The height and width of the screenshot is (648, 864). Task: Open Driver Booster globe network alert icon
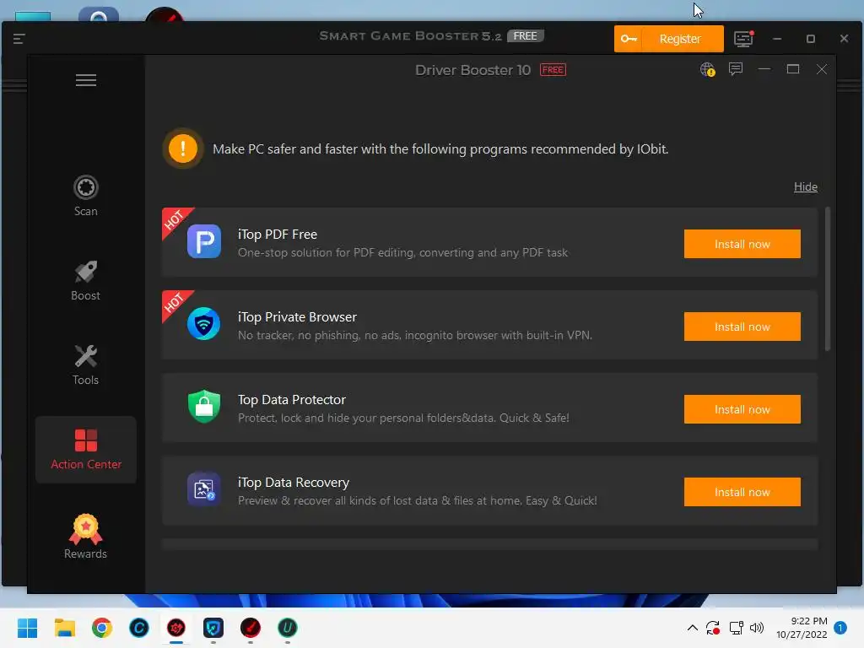click(708, 69)
